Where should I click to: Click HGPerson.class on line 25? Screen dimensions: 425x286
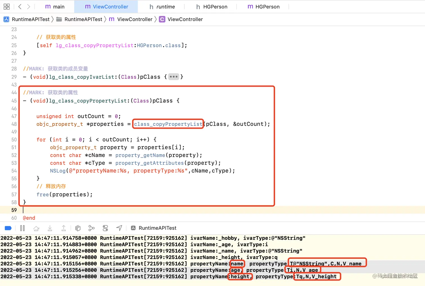(159, 45)
